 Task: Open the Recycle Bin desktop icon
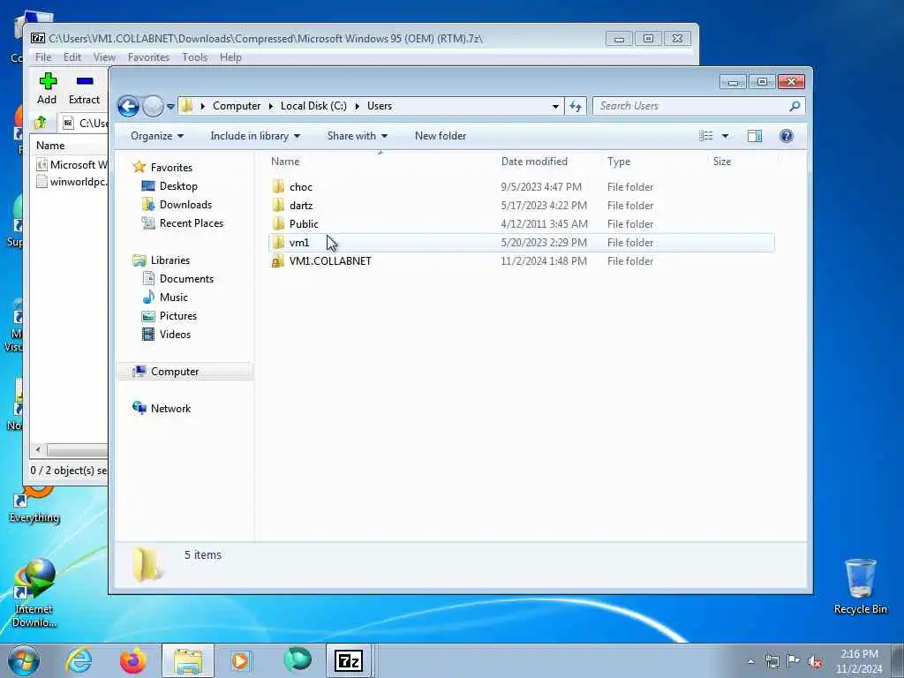tap(860, 586)
